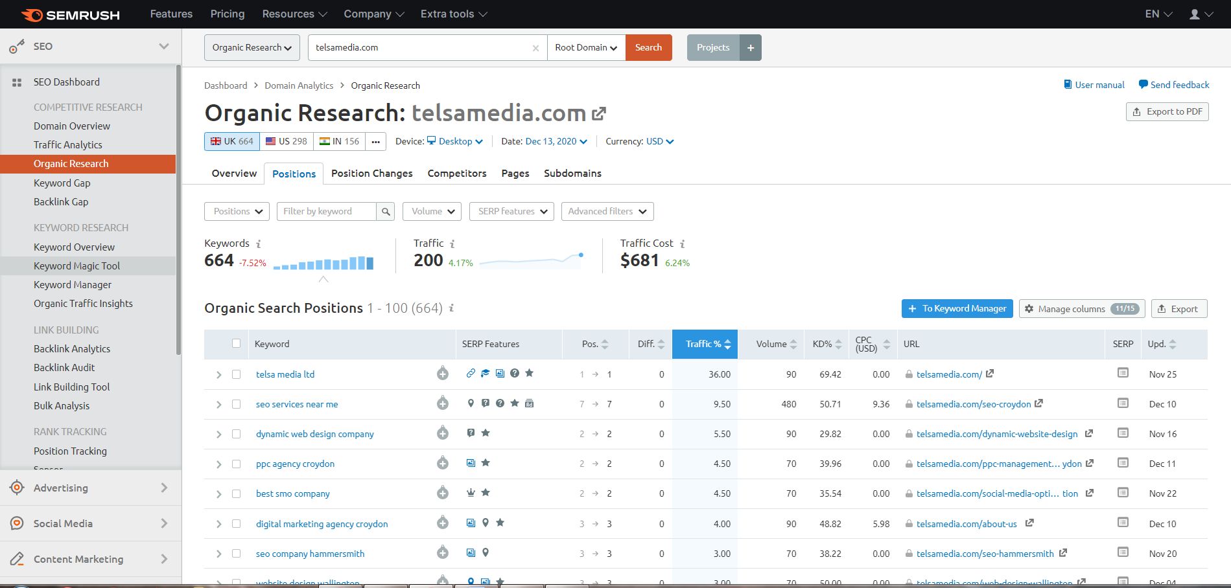Open the Resources top menu
This screenshot has width=1231, height=588.
coord(294,14)
